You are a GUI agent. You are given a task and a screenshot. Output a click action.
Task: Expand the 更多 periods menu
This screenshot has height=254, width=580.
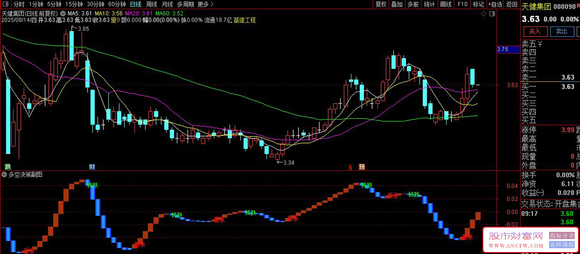pos(205,4)
